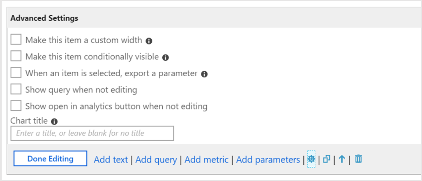Screen dimensions: 422x181
Task: Click info icon next to Chart title
Action: click(x=54, y=121)
